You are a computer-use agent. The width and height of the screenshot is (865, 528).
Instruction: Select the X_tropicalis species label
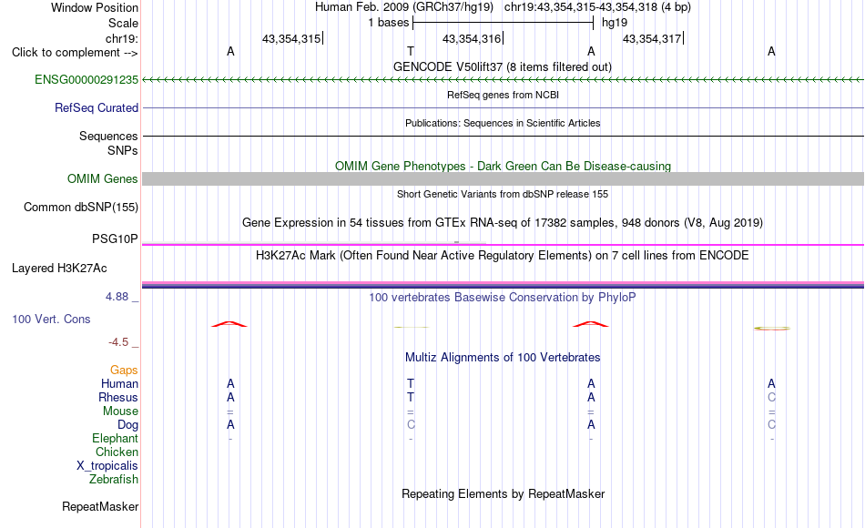(107, 466)
